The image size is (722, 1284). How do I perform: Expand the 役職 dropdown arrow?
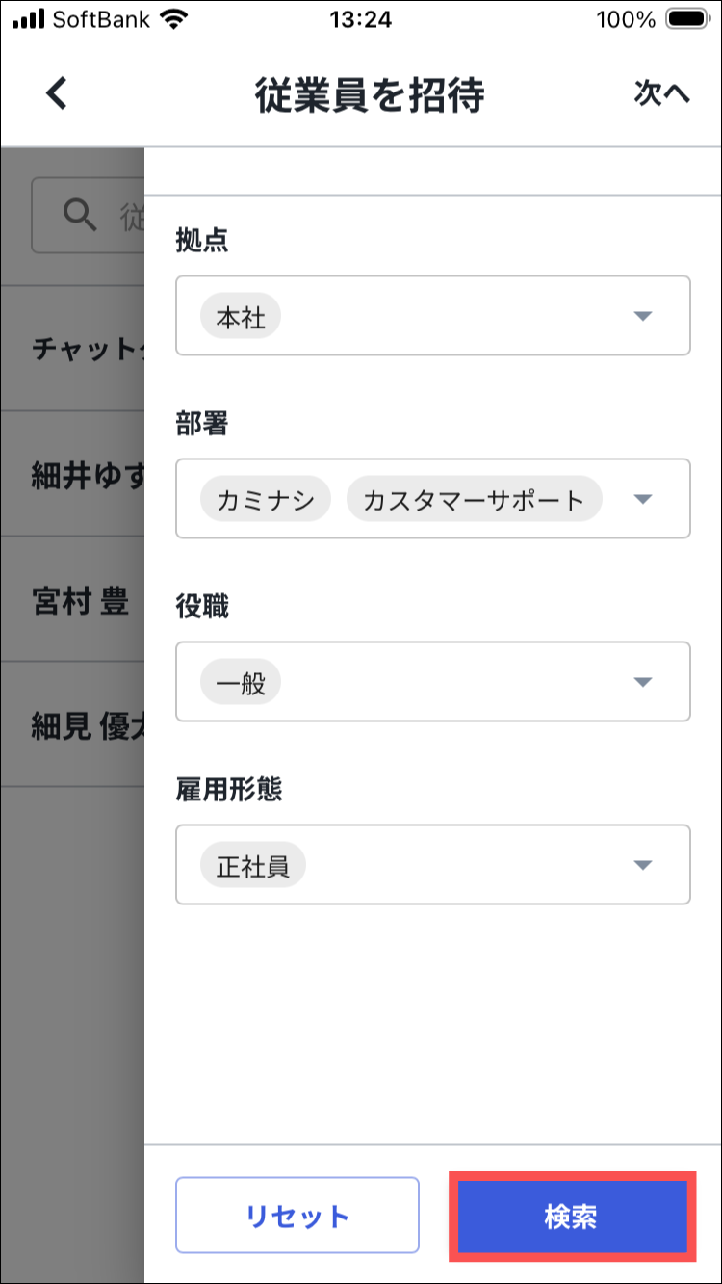point(643,682)
